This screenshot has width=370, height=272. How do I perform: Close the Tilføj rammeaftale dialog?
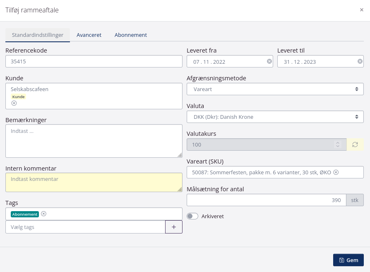point(361,10)
